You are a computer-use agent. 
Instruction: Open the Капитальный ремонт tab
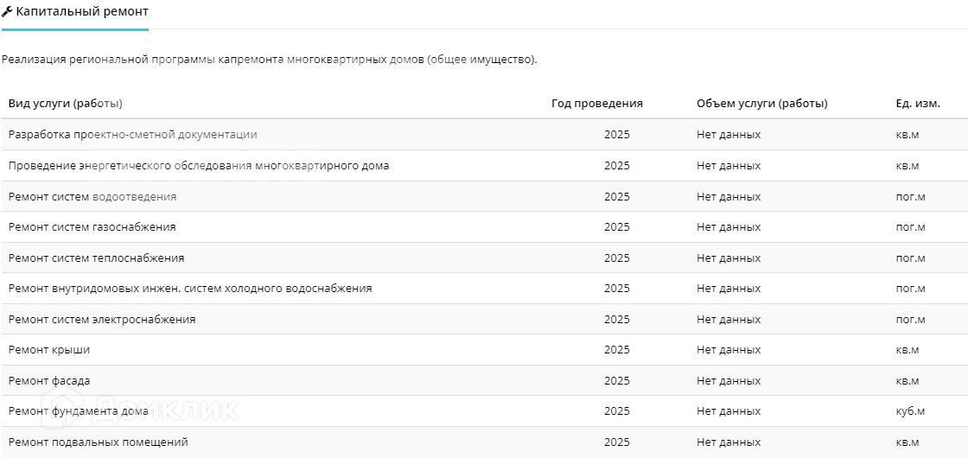82,12
